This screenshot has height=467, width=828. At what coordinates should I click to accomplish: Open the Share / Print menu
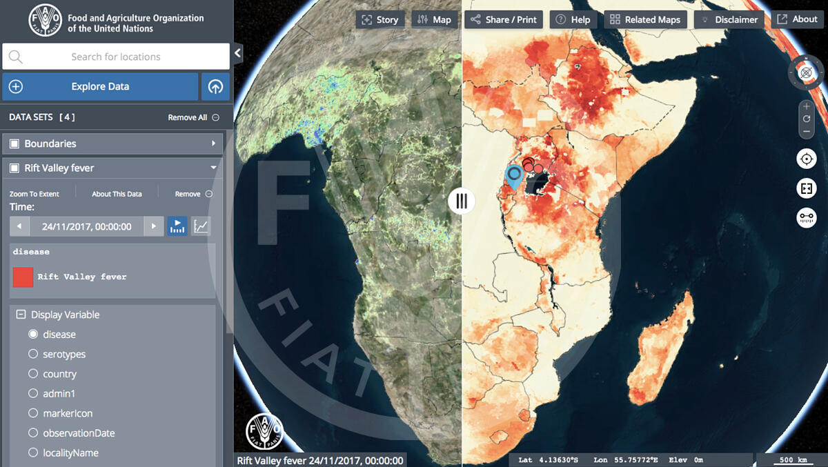[x=504, y=19]
